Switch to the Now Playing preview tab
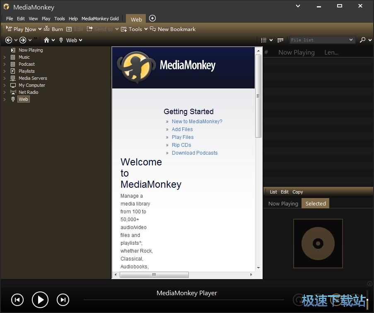The height and width of the screenshot is (313, 374). point(283,203)
